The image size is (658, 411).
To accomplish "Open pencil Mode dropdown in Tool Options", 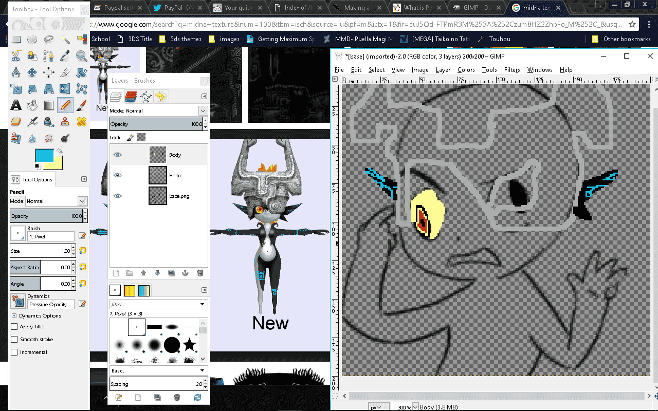I will tap(82, 201).
